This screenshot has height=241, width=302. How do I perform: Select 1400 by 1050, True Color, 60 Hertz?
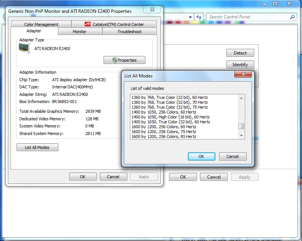171,122
